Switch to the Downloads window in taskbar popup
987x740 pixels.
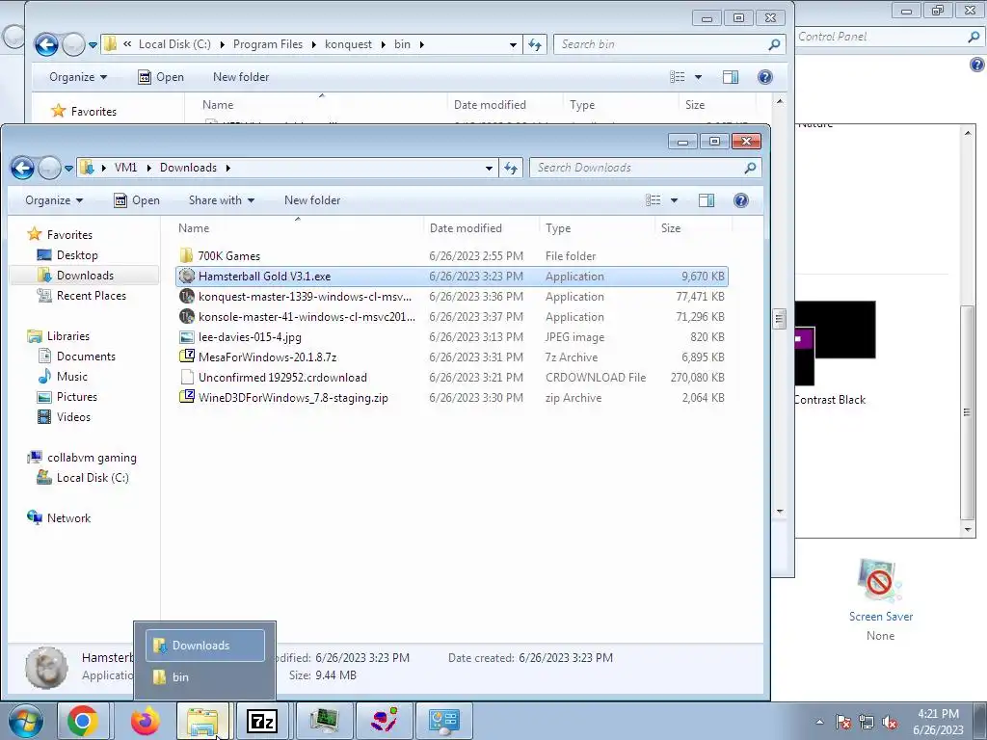pos(205,646)
